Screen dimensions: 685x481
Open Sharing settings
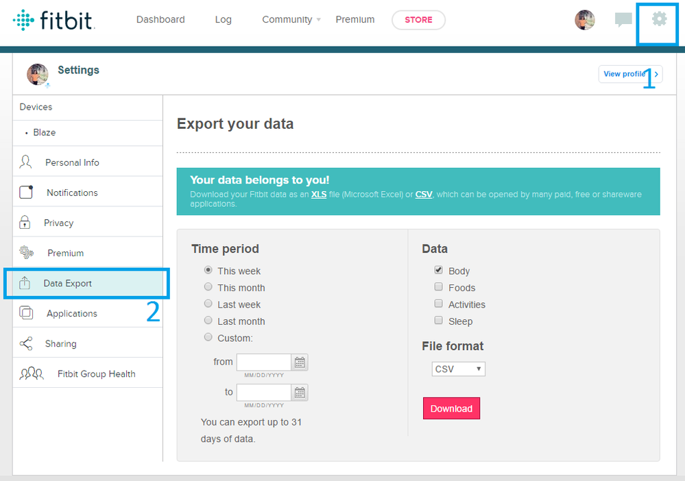(88, 343)
